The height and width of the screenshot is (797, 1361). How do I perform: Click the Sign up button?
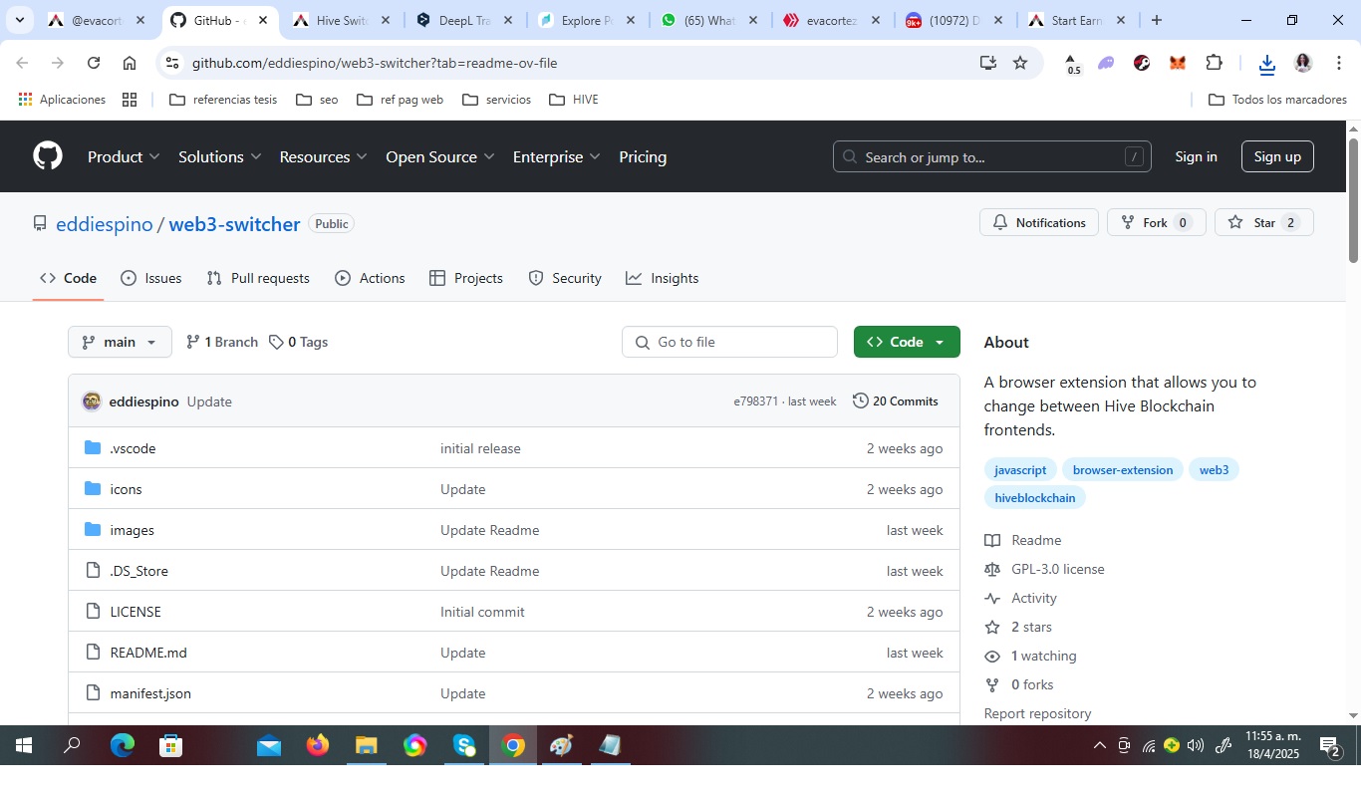[1277, 156]
